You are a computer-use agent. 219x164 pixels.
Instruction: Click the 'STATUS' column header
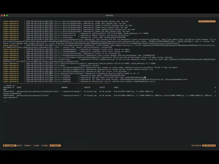point(102,87)
